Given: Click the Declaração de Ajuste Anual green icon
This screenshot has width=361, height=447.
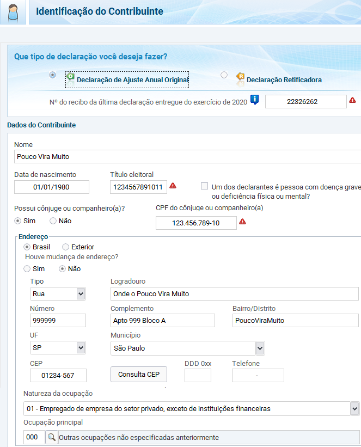Looking at the screenshot, I should click(x=70, y=78).
